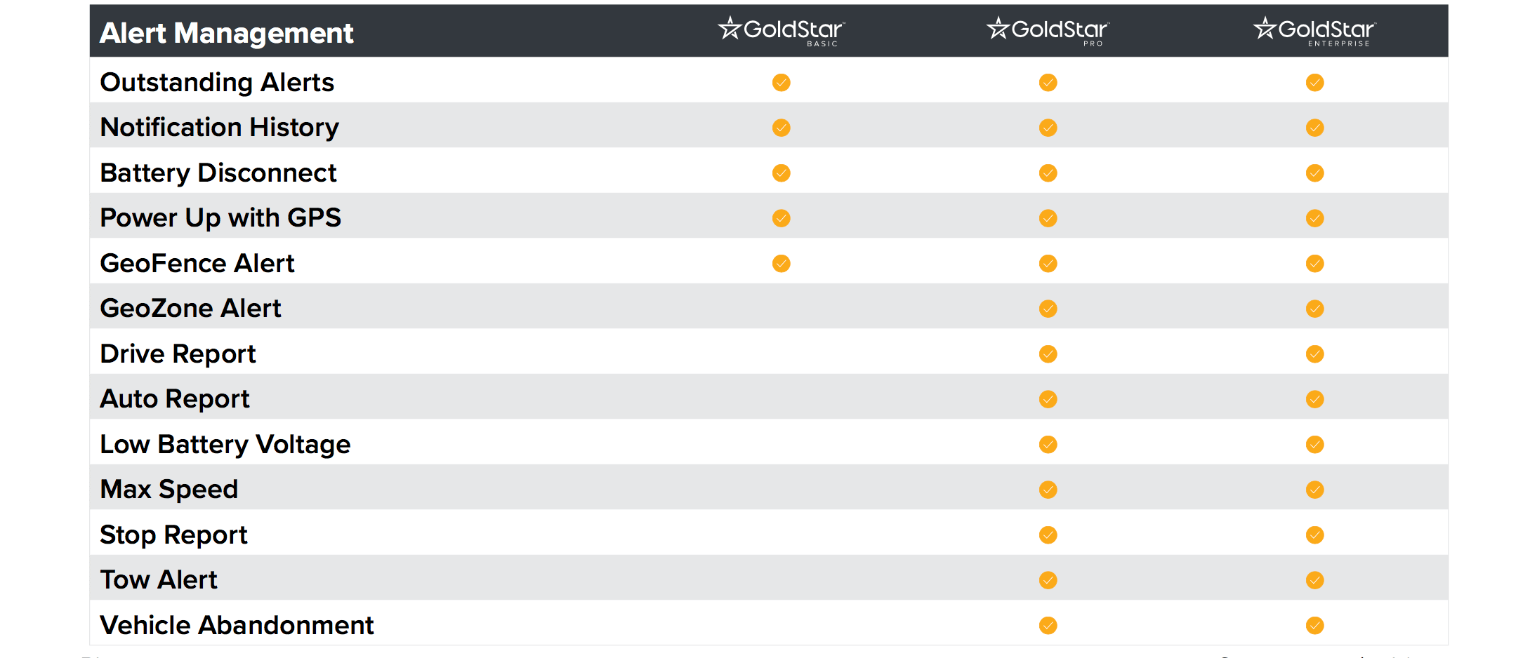Click Pro checkmark for Stop Report
This screenshot has height=658, width=1530.
pos(1048,535)
